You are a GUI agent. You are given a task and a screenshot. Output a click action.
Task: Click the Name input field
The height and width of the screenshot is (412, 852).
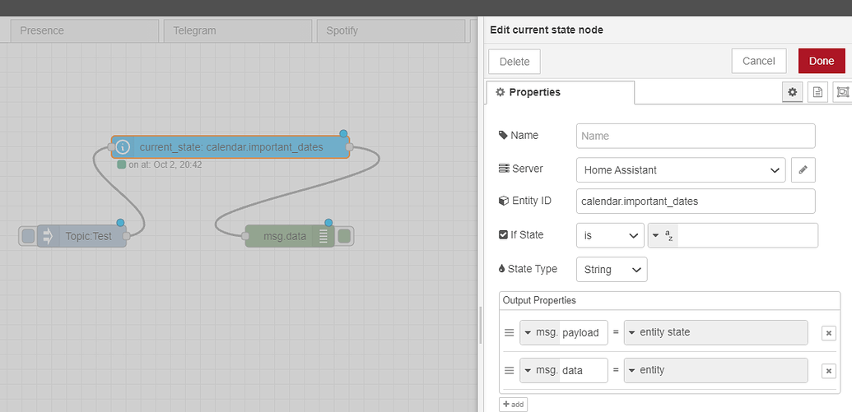(696, 136)
